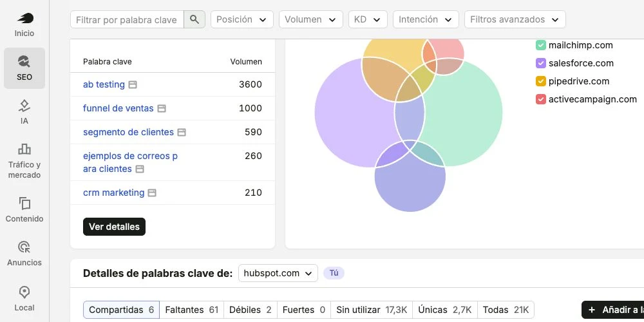The height and width of the screenshot is (322, 644).
Task: Open the Anuncios sidebar section
Action: tap(24, 253)
